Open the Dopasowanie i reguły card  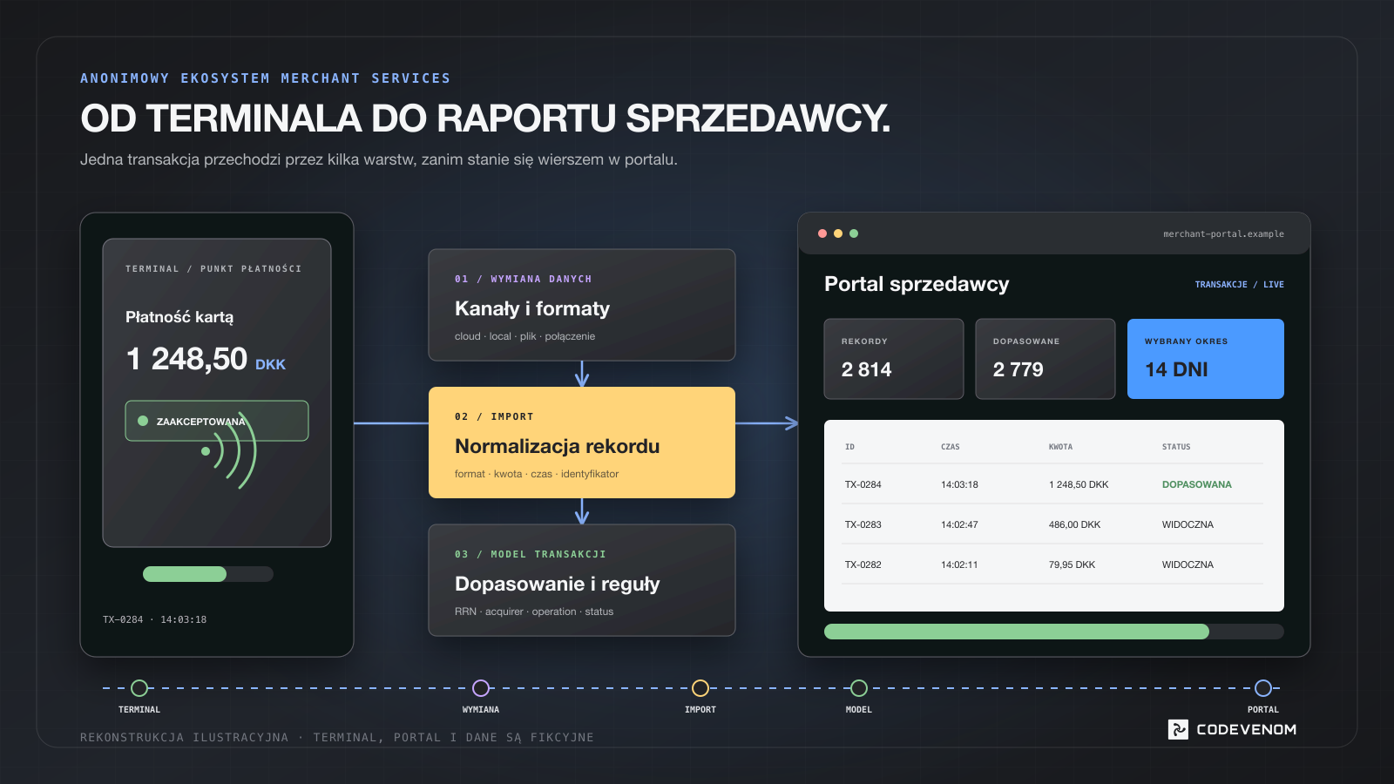[582, 580]
